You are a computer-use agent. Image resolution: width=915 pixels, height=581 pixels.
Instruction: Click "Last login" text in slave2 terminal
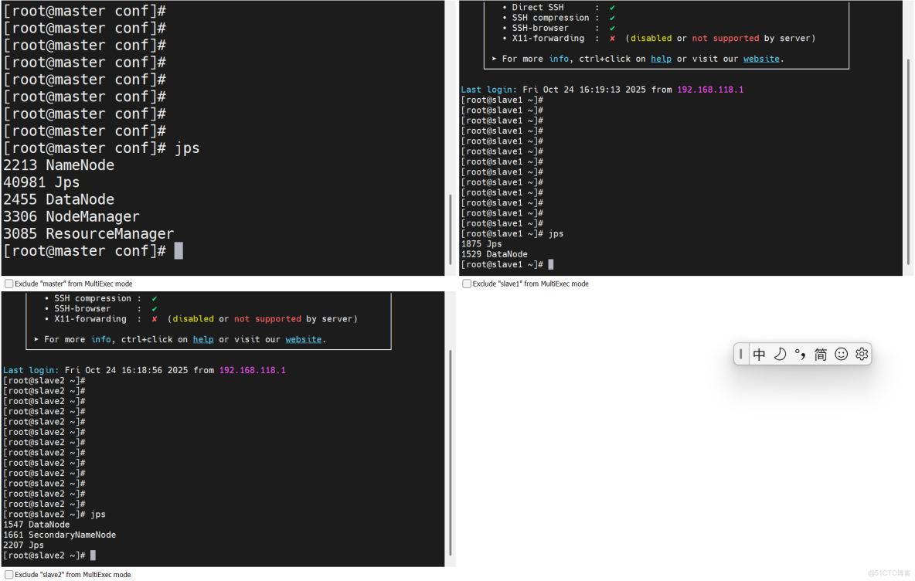click(x=31, y=370)
